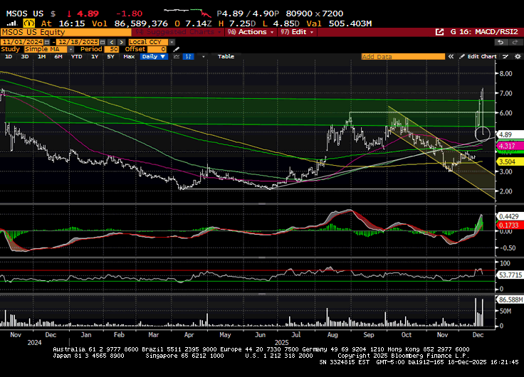Click the H 7.25D high value
The image size is (524, 377).
tap(237, 23)
